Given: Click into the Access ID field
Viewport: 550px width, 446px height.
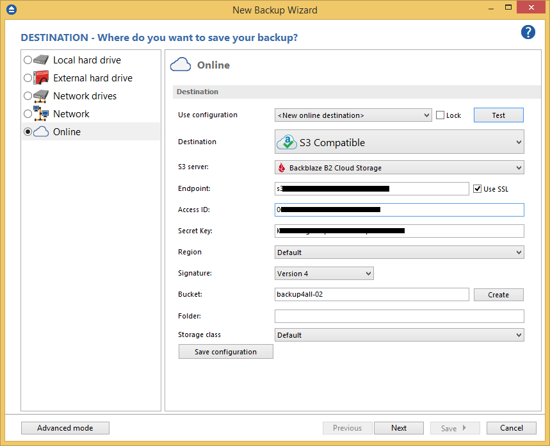Looking at the screenshot, I should pos(399,210).
